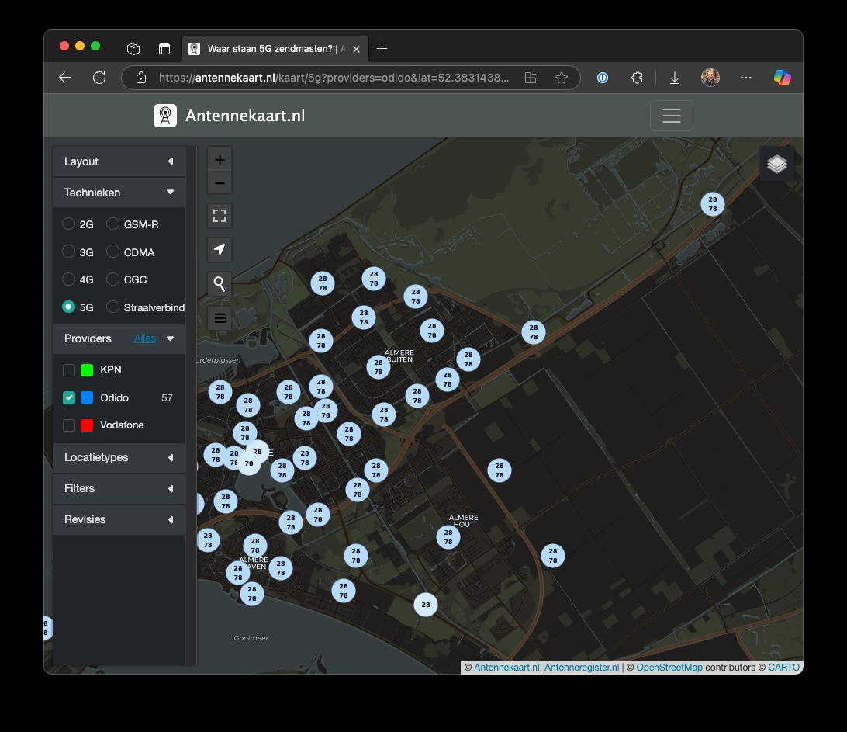Screen dimensions: 847x732
Task: Open the map layers switcher
Action: (776, 164)
